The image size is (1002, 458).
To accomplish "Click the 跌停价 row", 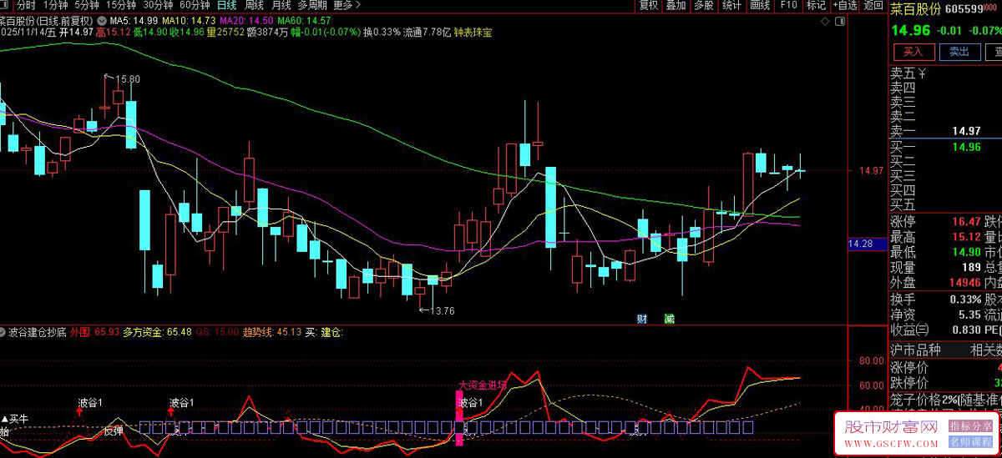I will [x=944, y=383].
